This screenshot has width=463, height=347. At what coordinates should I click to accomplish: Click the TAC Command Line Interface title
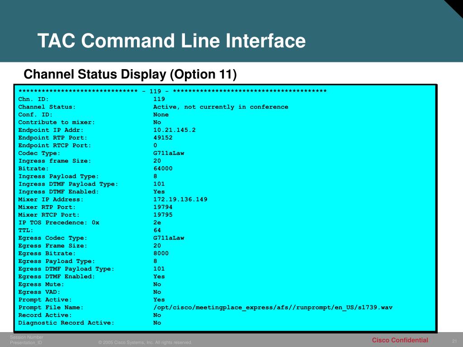[173, 41]
